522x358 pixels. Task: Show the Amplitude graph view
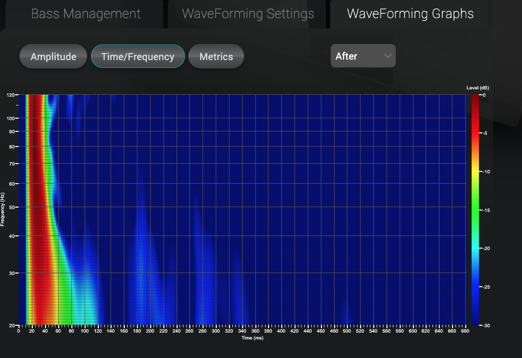tap(53, 57)
